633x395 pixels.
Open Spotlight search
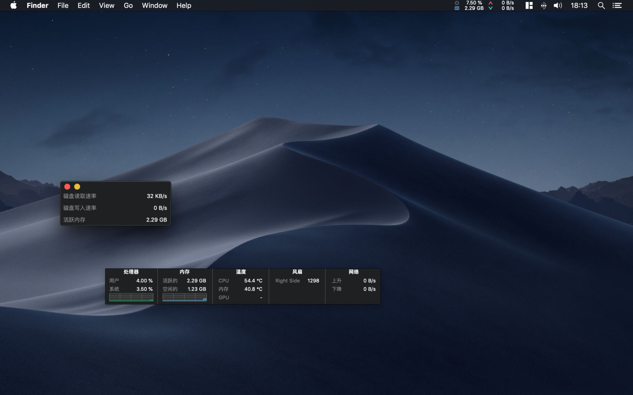click(601, 6)
